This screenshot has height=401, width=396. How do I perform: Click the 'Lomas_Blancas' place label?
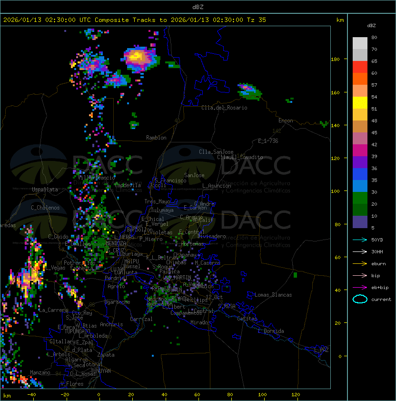(x=273, y=295)
